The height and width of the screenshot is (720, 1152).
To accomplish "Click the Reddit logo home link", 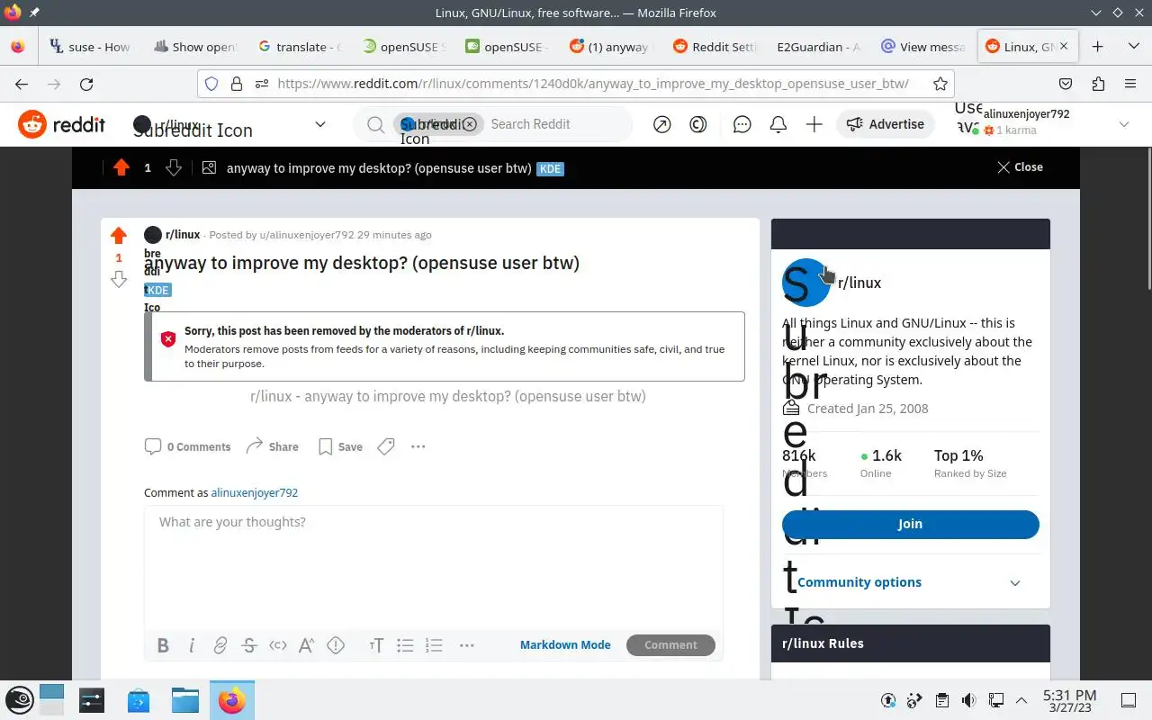I will [x=62, y=124].
